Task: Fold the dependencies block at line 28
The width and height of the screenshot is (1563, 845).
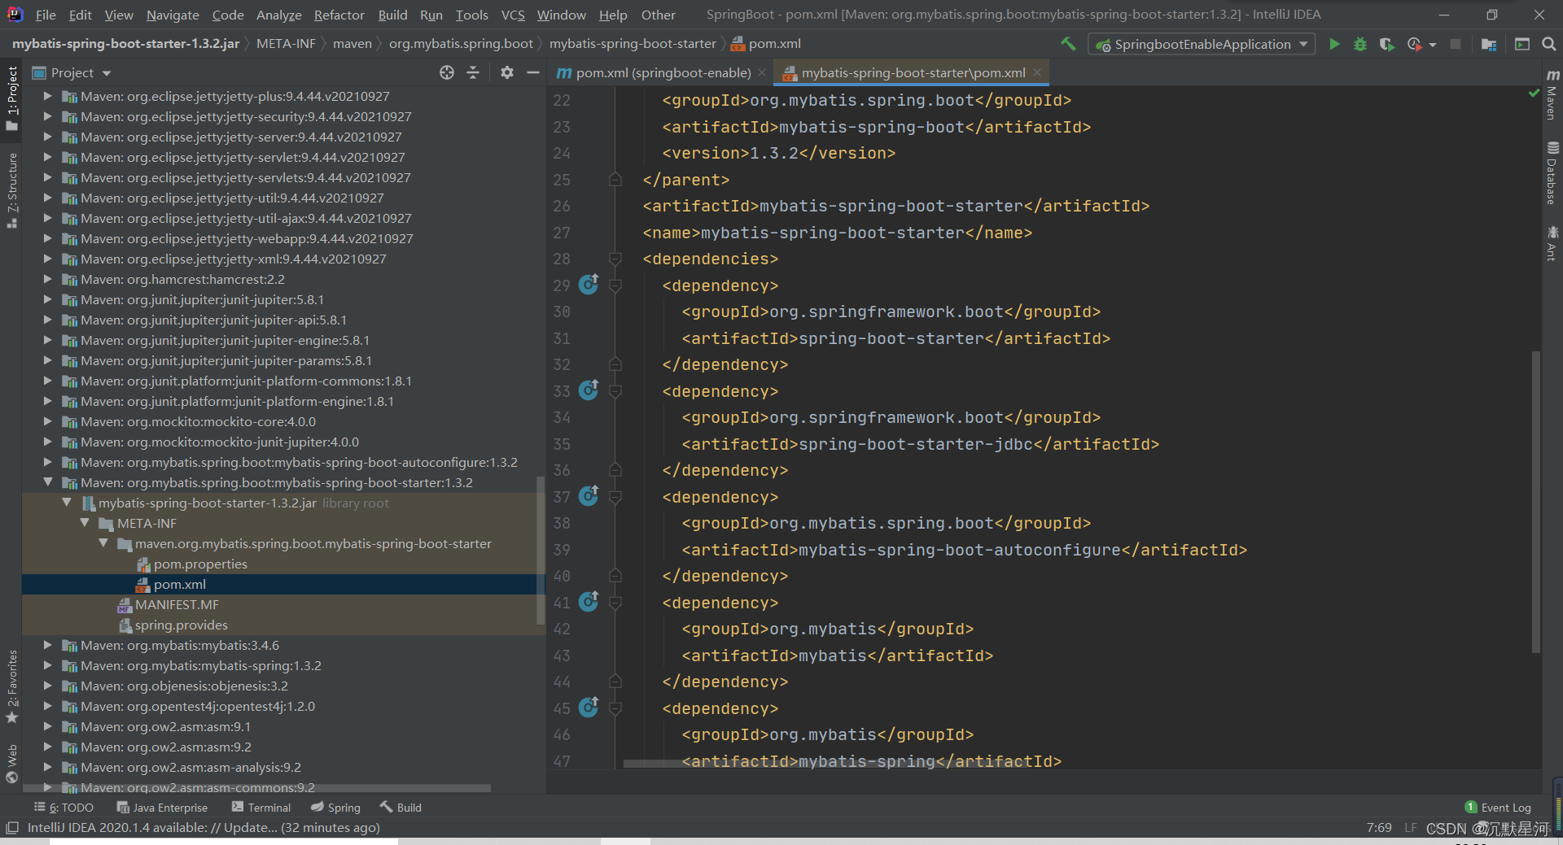Action: coord(615,259)
